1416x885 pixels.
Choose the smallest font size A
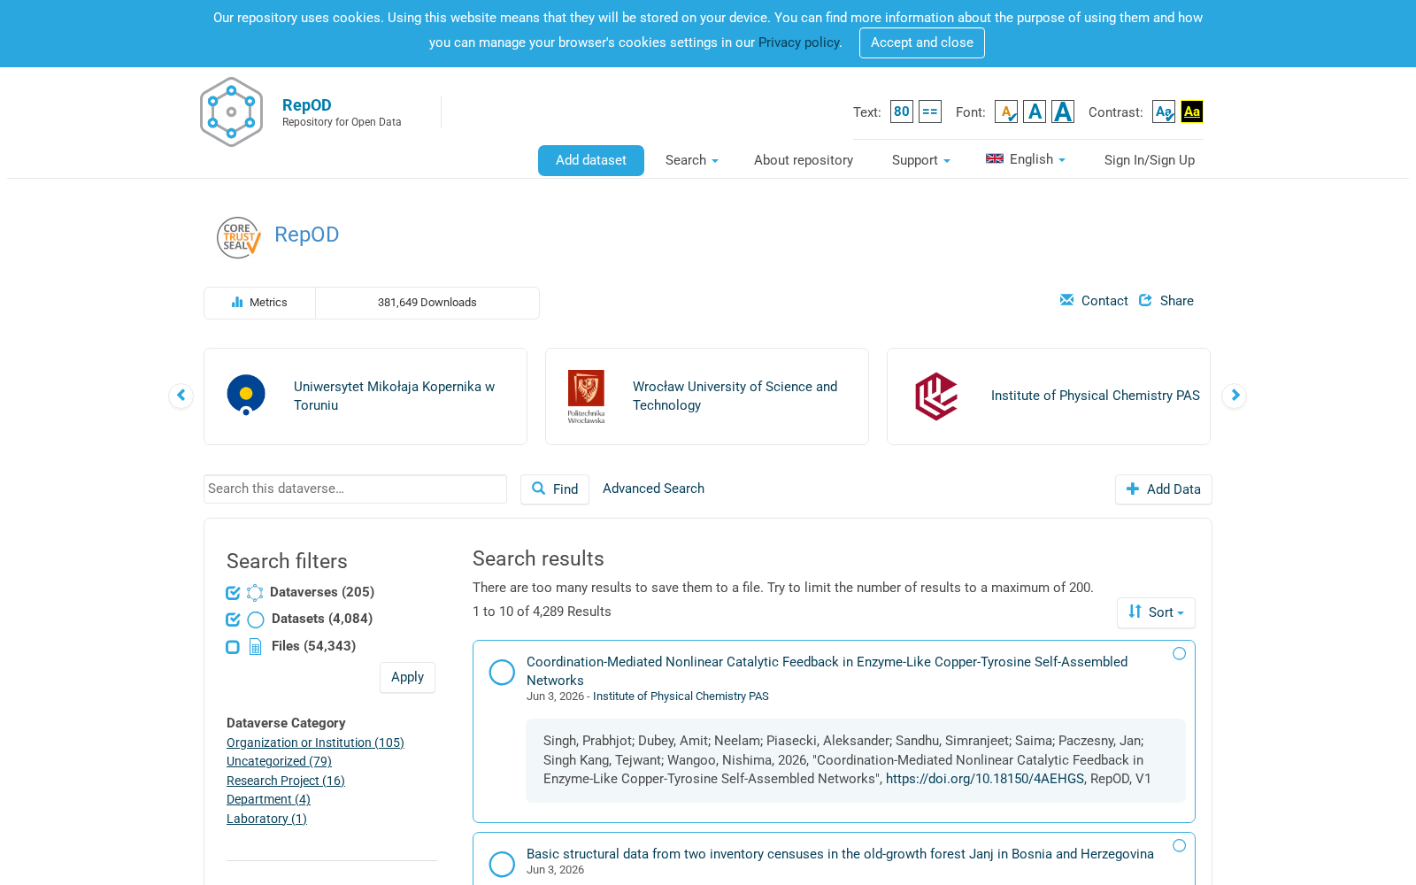(1006, 112)
